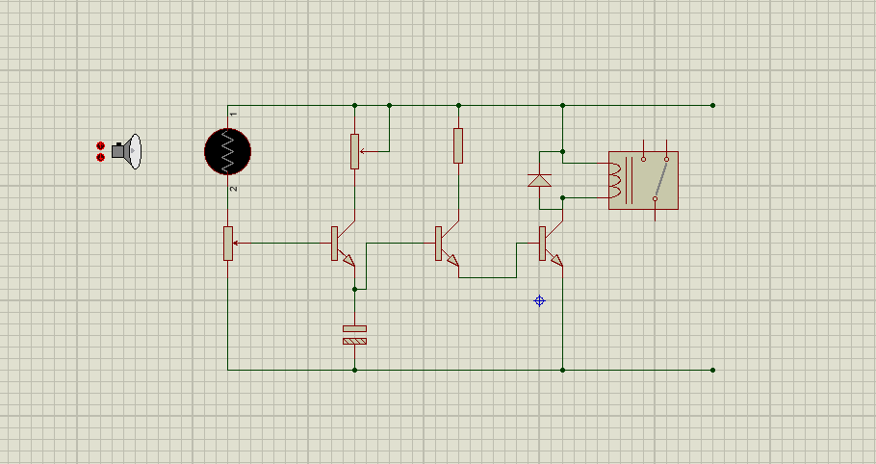Click the transistor driving the relay coil
Viewport: 876px width, 464px height.
(x=551, y=244)
